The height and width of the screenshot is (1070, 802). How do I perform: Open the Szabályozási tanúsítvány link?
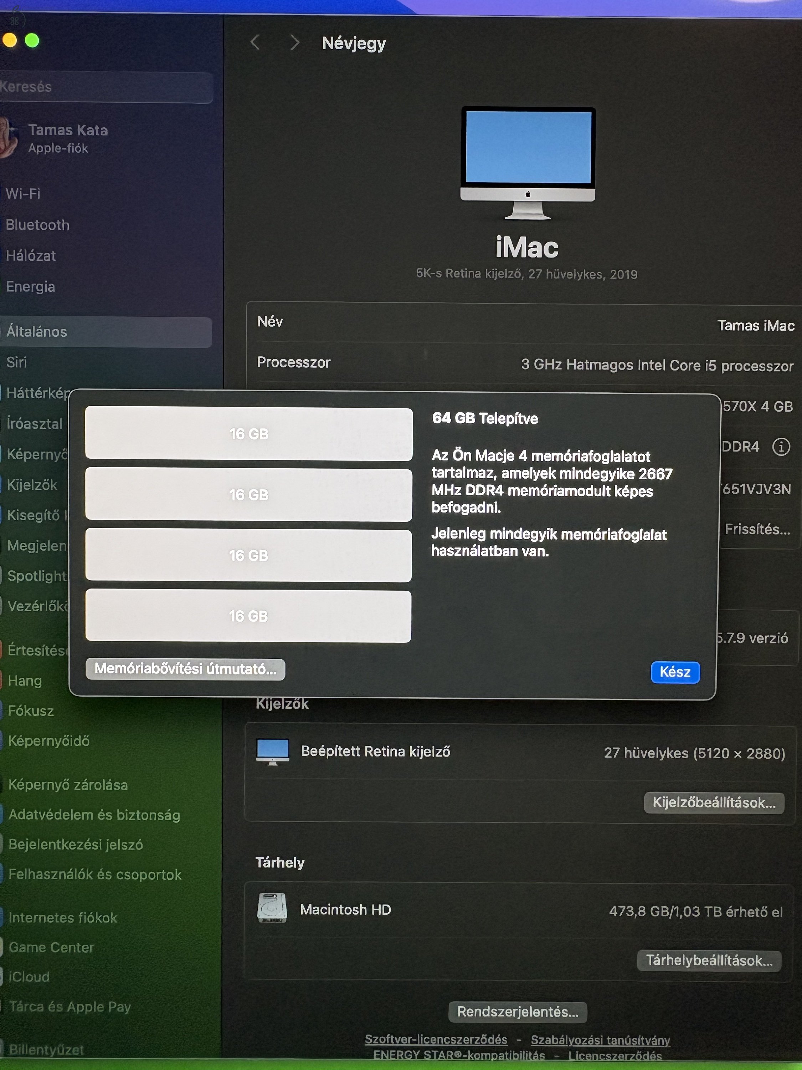point(600,1040)
